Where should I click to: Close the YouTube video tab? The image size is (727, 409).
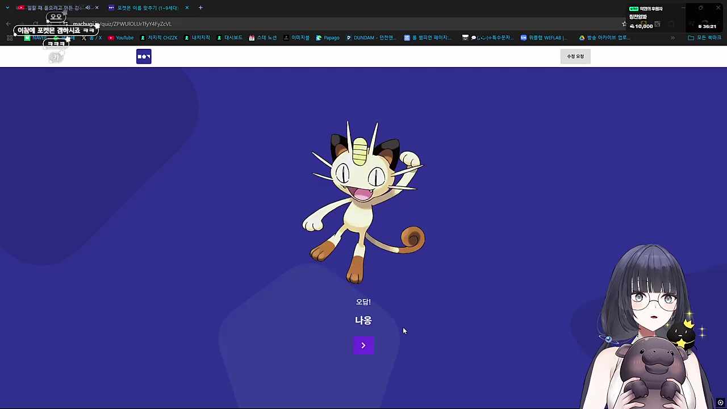click(97, 8)
